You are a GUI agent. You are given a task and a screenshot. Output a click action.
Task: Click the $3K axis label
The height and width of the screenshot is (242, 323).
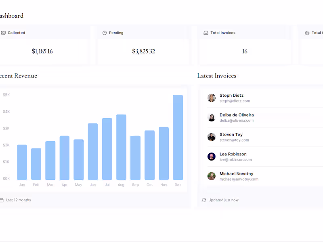tap(6, 128)
